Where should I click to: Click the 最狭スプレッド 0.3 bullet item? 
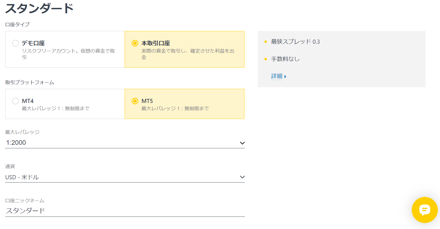pos(295,42)
